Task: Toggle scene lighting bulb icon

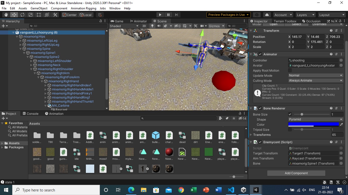Action: 152,26
